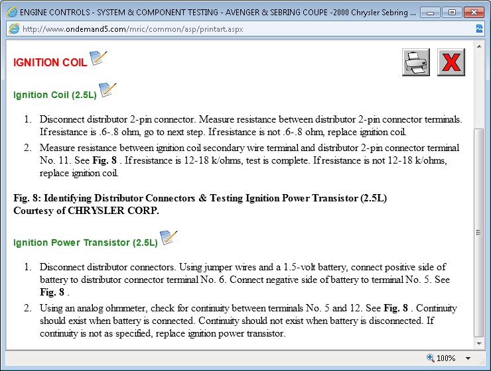
Task: Click the Courtesy of CHRYSLER CORP. text
Action: (86, 211)
